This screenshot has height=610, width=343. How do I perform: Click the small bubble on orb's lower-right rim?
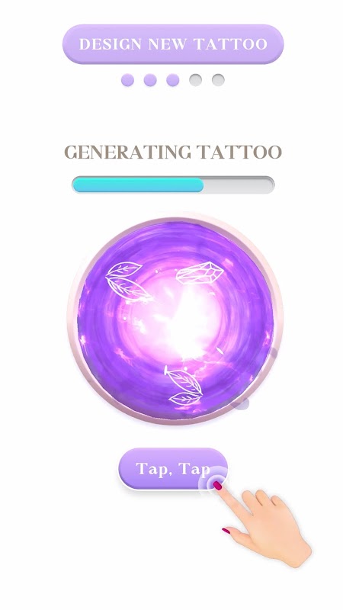(240, 403)
